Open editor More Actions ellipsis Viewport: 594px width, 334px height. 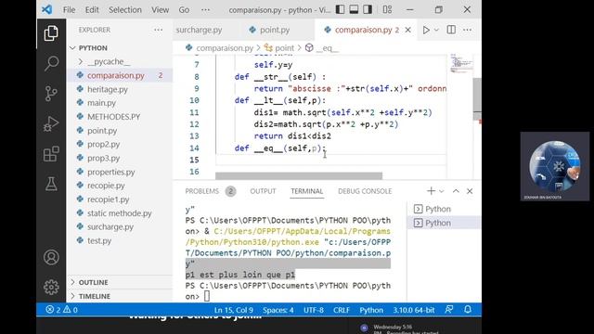click(468, 30)
